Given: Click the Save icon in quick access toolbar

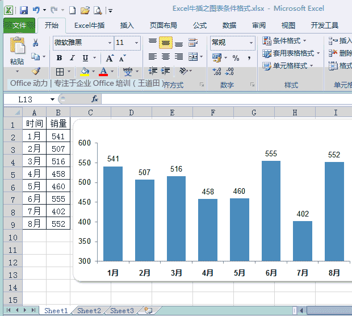Looking at the screenshot, I should pyautogui.click(x=23, y=10).
